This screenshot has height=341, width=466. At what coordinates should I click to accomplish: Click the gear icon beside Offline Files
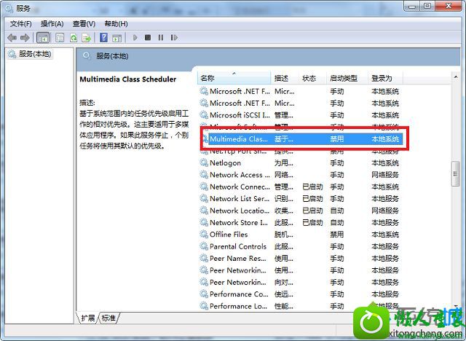pos(204,234)
